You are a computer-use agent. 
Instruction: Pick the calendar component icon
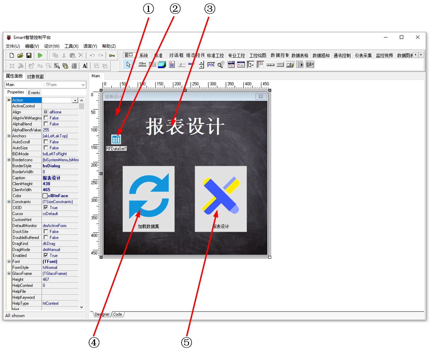(x=241, y=65)
